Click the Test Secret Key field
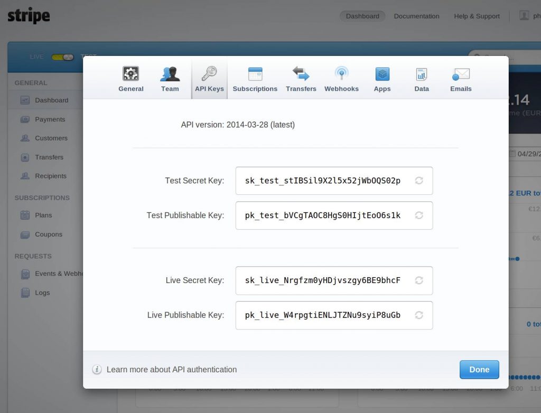 tap(334, 181)
